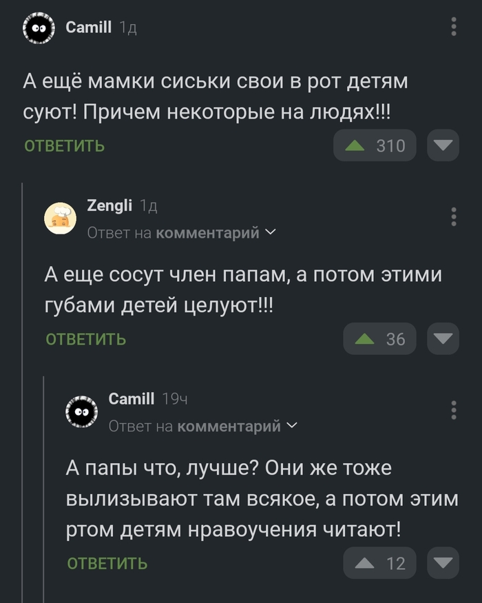Viewport: 482px width, 603px height.
Task: Follow 'комментарий' link in Zengli's reply header
Action: pyautogui.click(x=207, y=233)
